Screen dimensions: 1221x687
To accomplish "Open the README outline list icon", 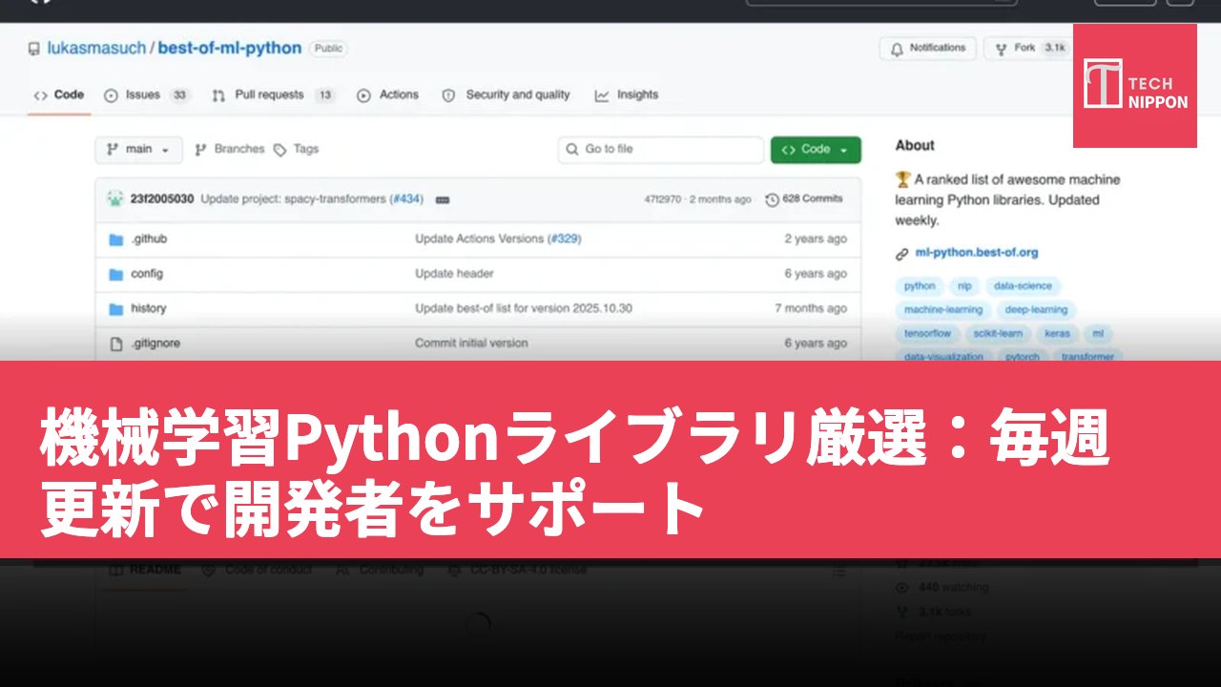I will coord(838,571).
